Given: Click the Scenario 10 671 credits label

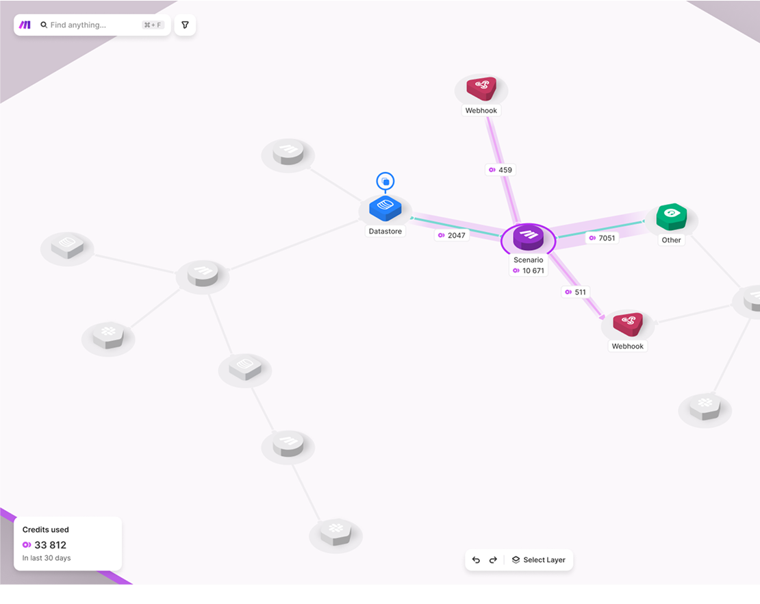Looking at the screenshot, I should [529, 265].
